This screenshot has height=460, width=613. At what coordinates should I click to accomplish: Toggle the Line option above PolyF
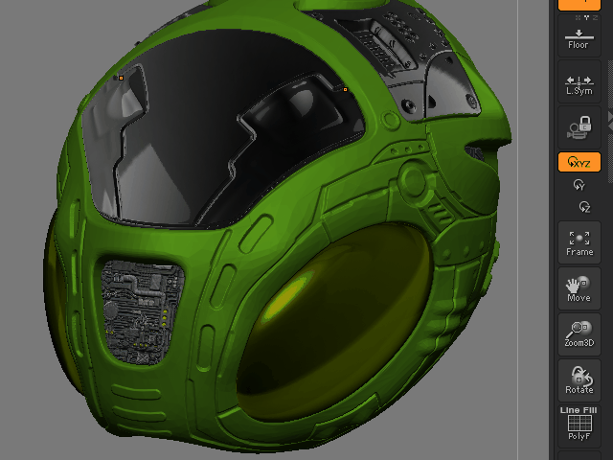569,410
